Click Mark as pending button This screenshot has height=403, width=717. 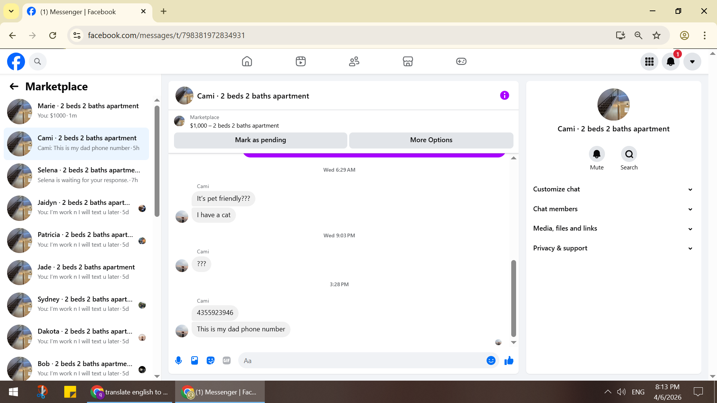261,140
